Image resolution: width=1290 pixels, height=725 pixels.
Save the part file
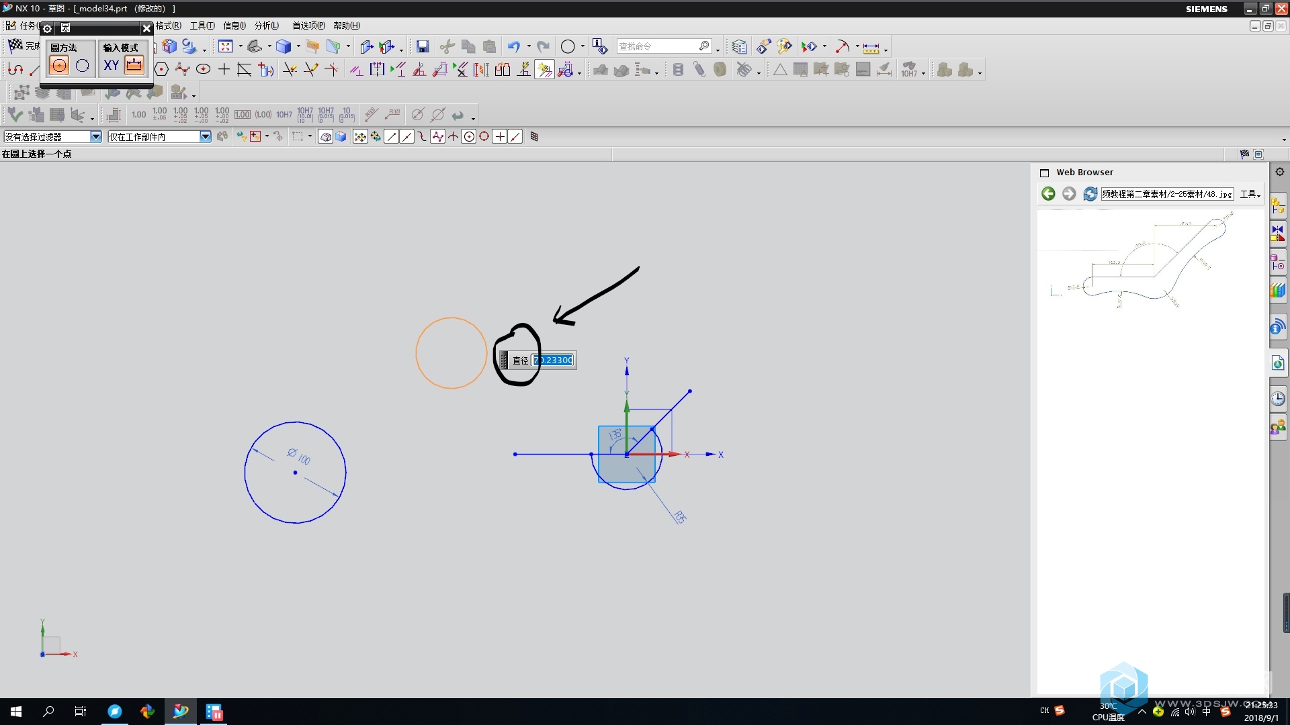click(423, 46)
